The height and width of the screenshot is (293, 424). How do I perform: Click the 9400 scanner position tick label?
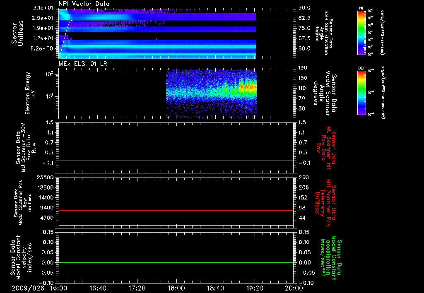pyautogui.click(x=47, y=208)
